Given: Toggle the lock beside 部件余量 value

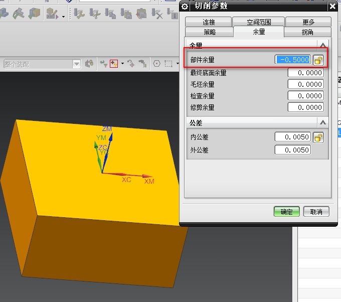Looking at the screenshot, I should (x=318, y=60).
